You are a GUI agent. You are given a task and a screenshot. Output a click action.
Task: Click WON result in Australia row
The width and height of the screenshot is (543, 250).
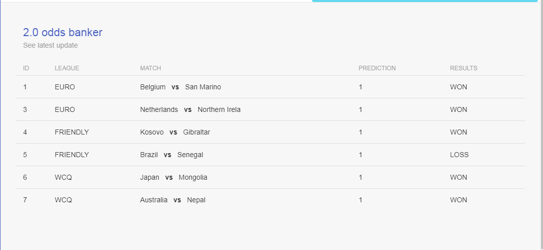tap(459, 200)
